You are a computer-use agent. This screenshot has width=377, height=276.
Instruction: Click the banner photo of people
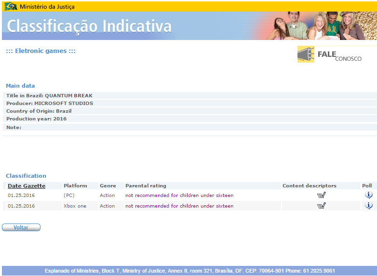[322, 26]
